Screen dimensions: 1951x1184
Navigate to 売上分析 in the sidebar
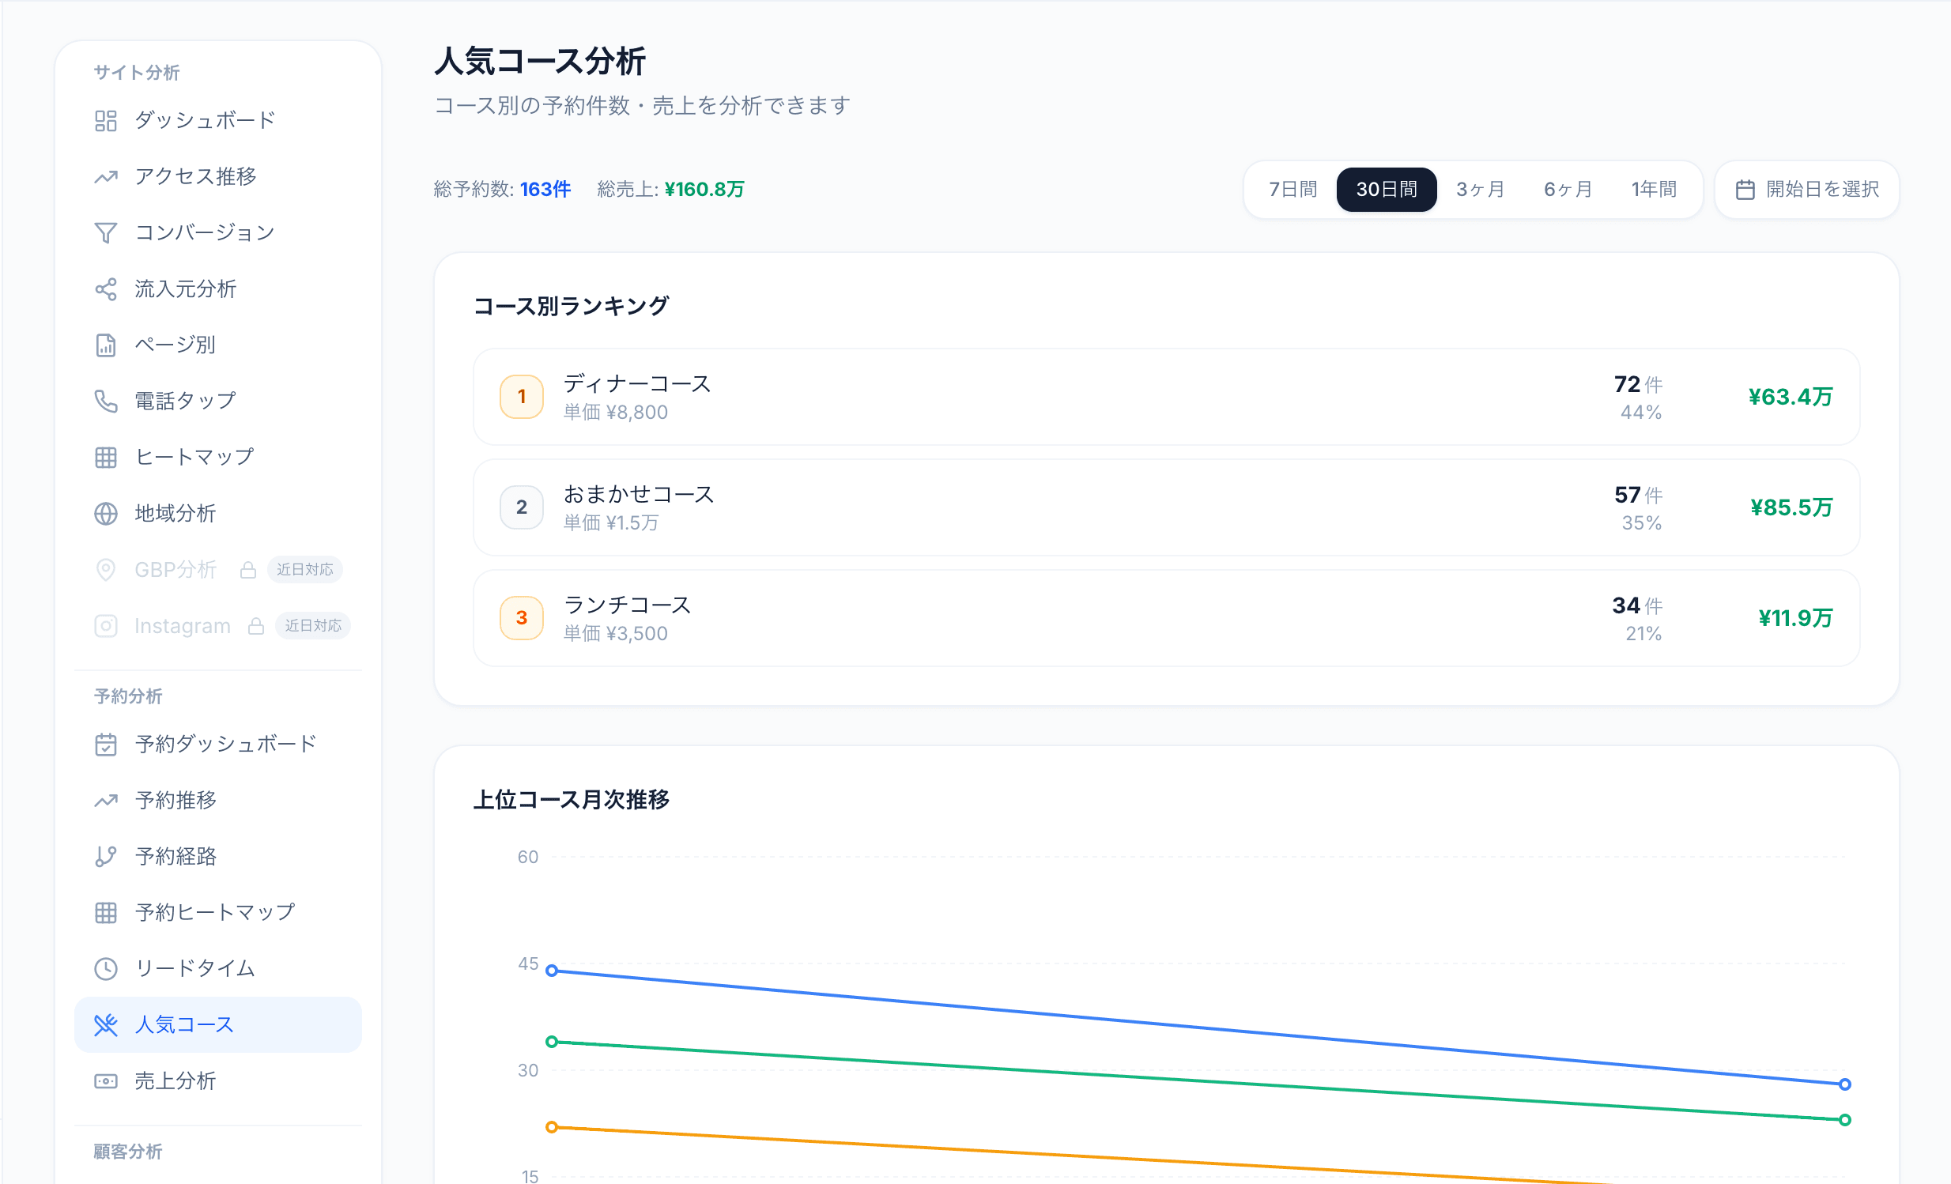coord(175,1080)
